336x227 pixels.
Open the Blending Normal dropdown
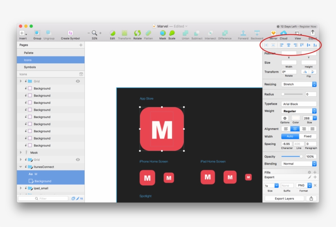click(299, 164)
